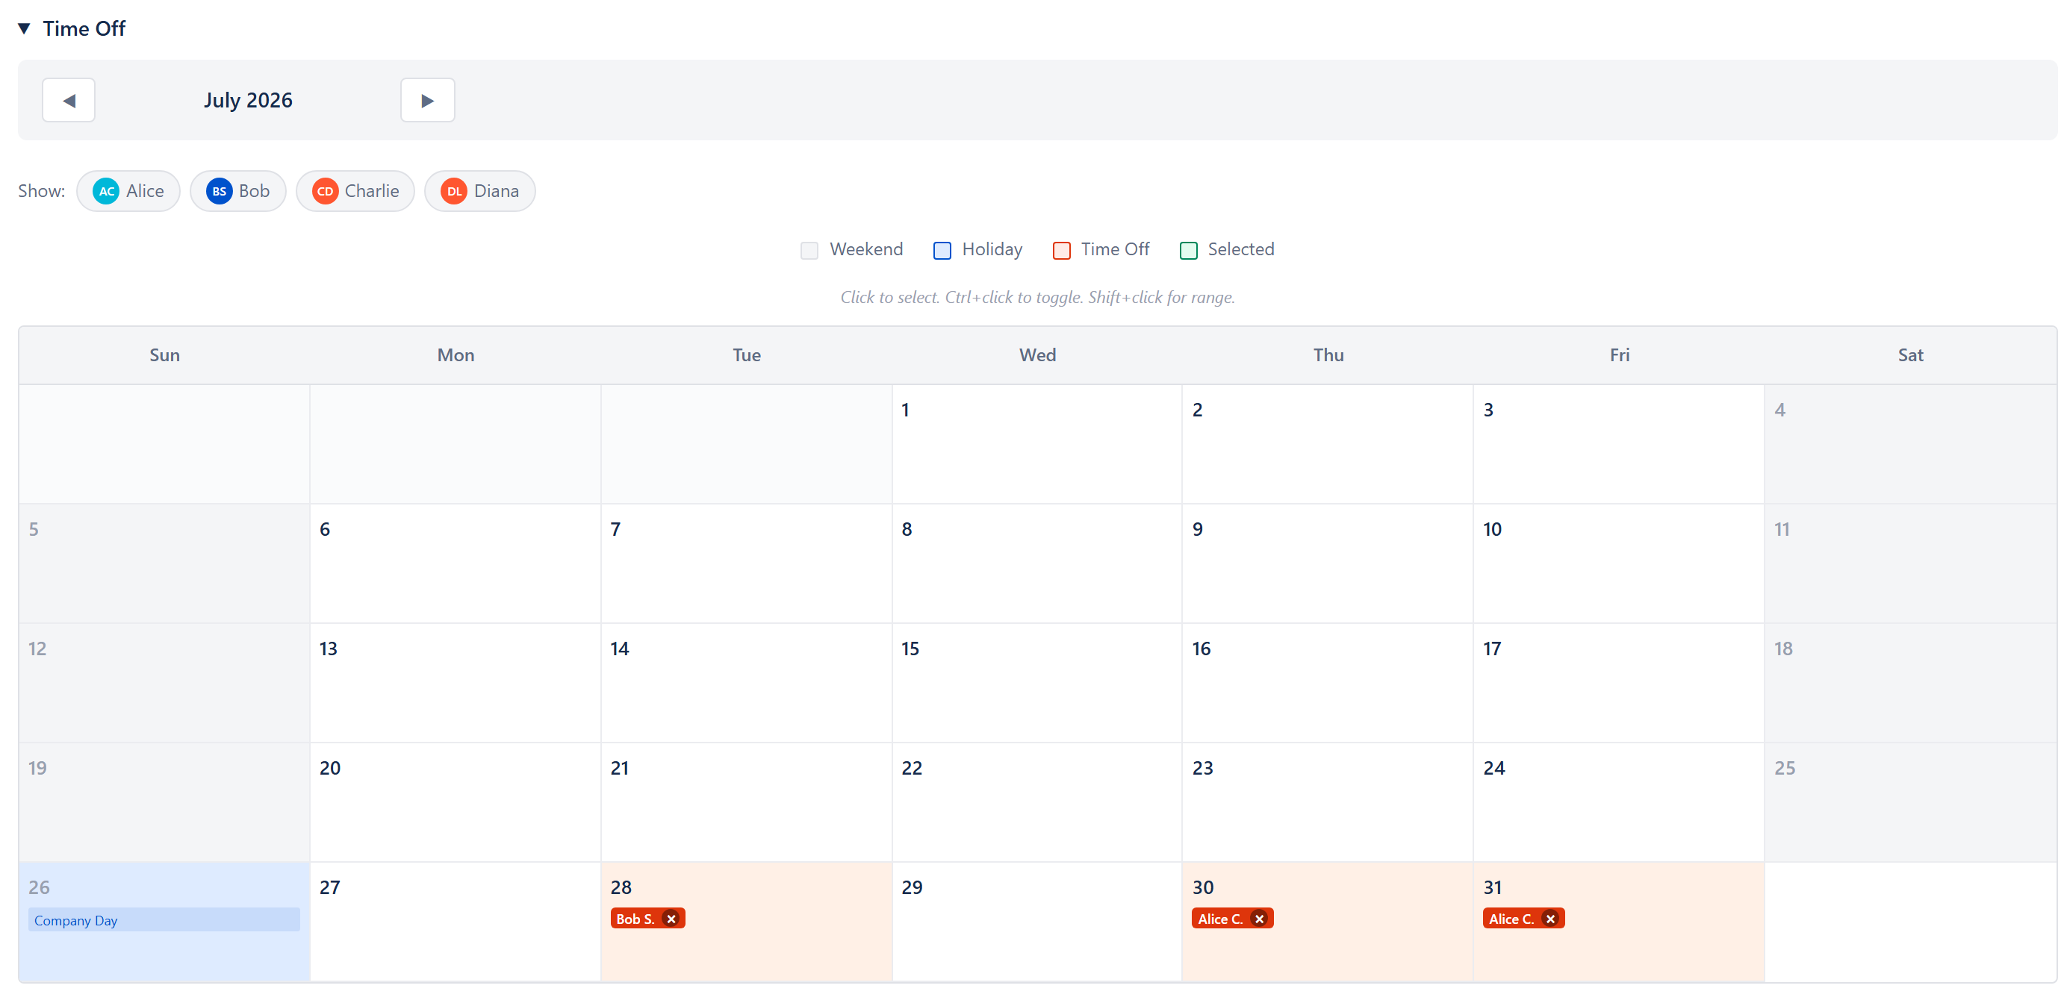Toggle Bob filter chip

pos(237,191)
